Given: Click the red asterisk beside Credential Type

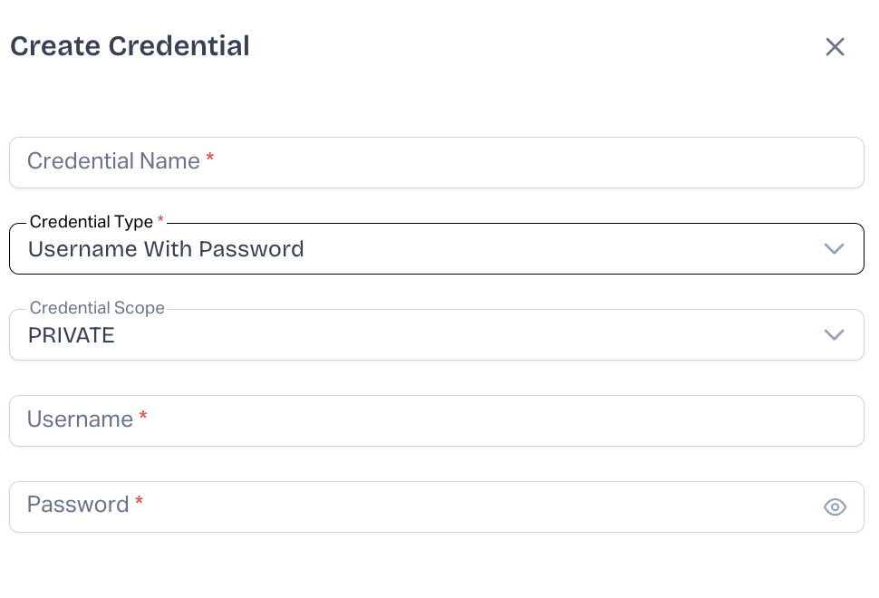Looking at the screenshot, I should [161, 220].
